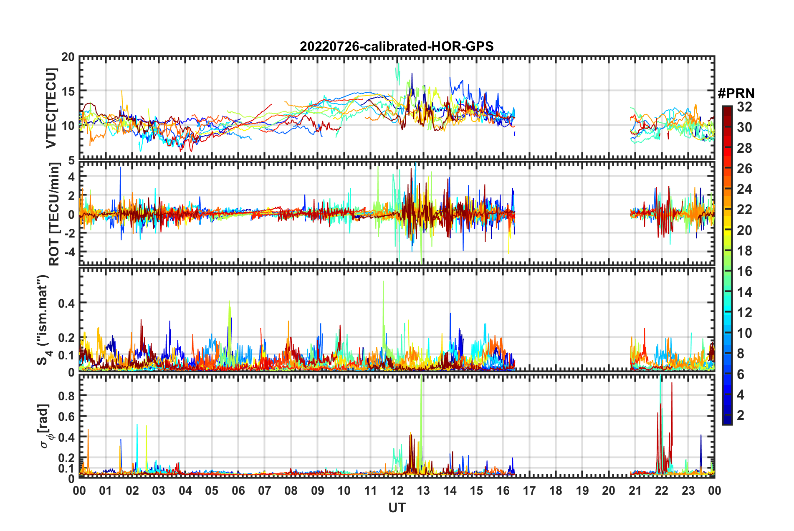Click inside the VTEC plot panel
Image resolution: width=794 pixels, height=531 pixels.
pos(397,108)
